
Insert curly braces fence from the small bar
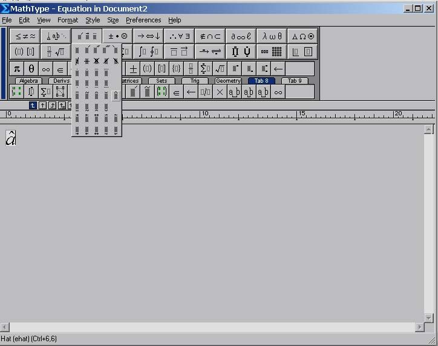coord(176,69)
